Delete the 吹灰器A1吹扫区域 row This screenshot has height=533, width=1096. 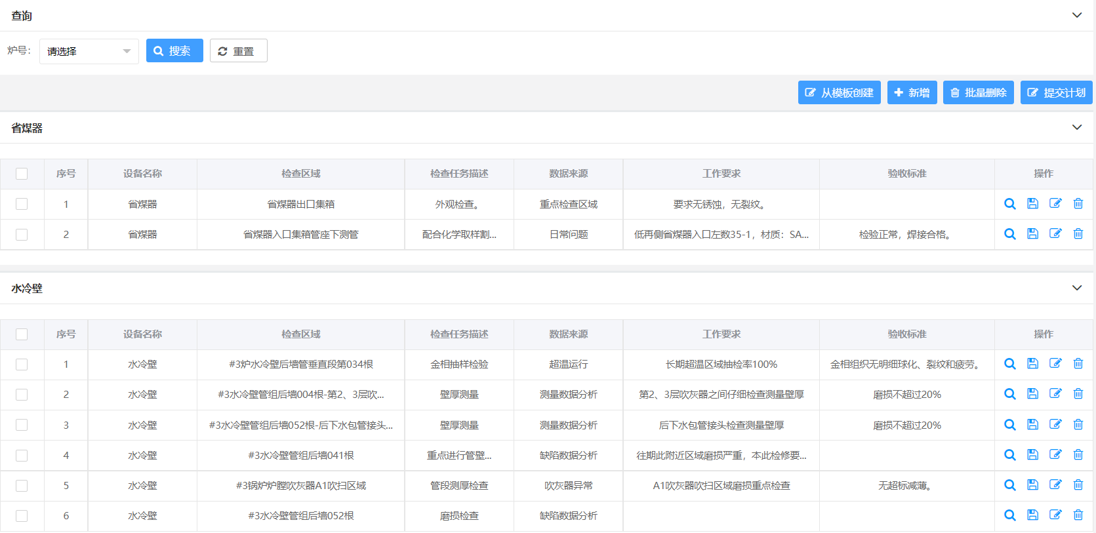tap(1078, 485)
